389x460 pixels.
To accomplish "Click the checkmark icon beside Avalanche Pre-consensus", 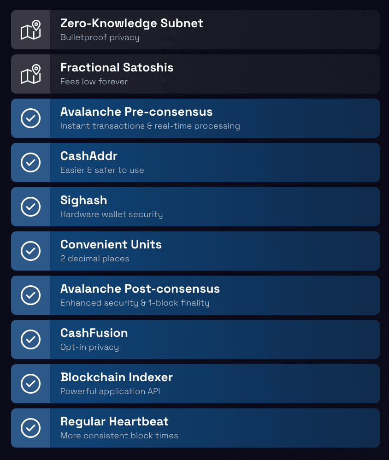I will point(31,118).
